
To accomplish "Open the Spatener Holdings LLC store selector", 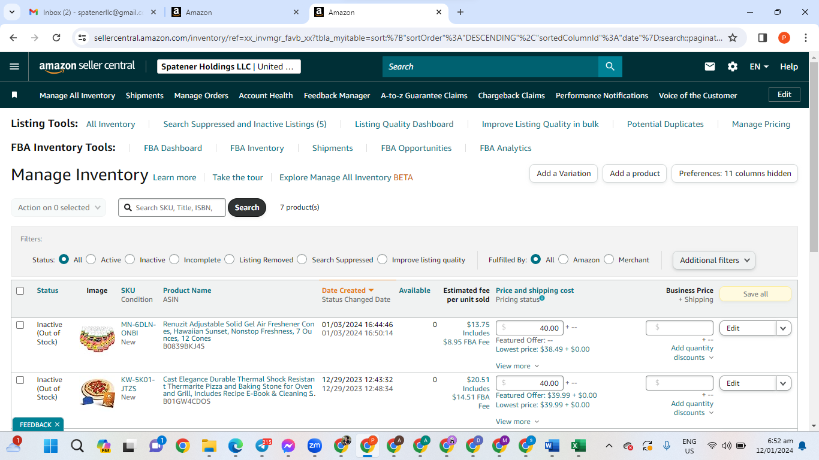I will click(229, 66).
